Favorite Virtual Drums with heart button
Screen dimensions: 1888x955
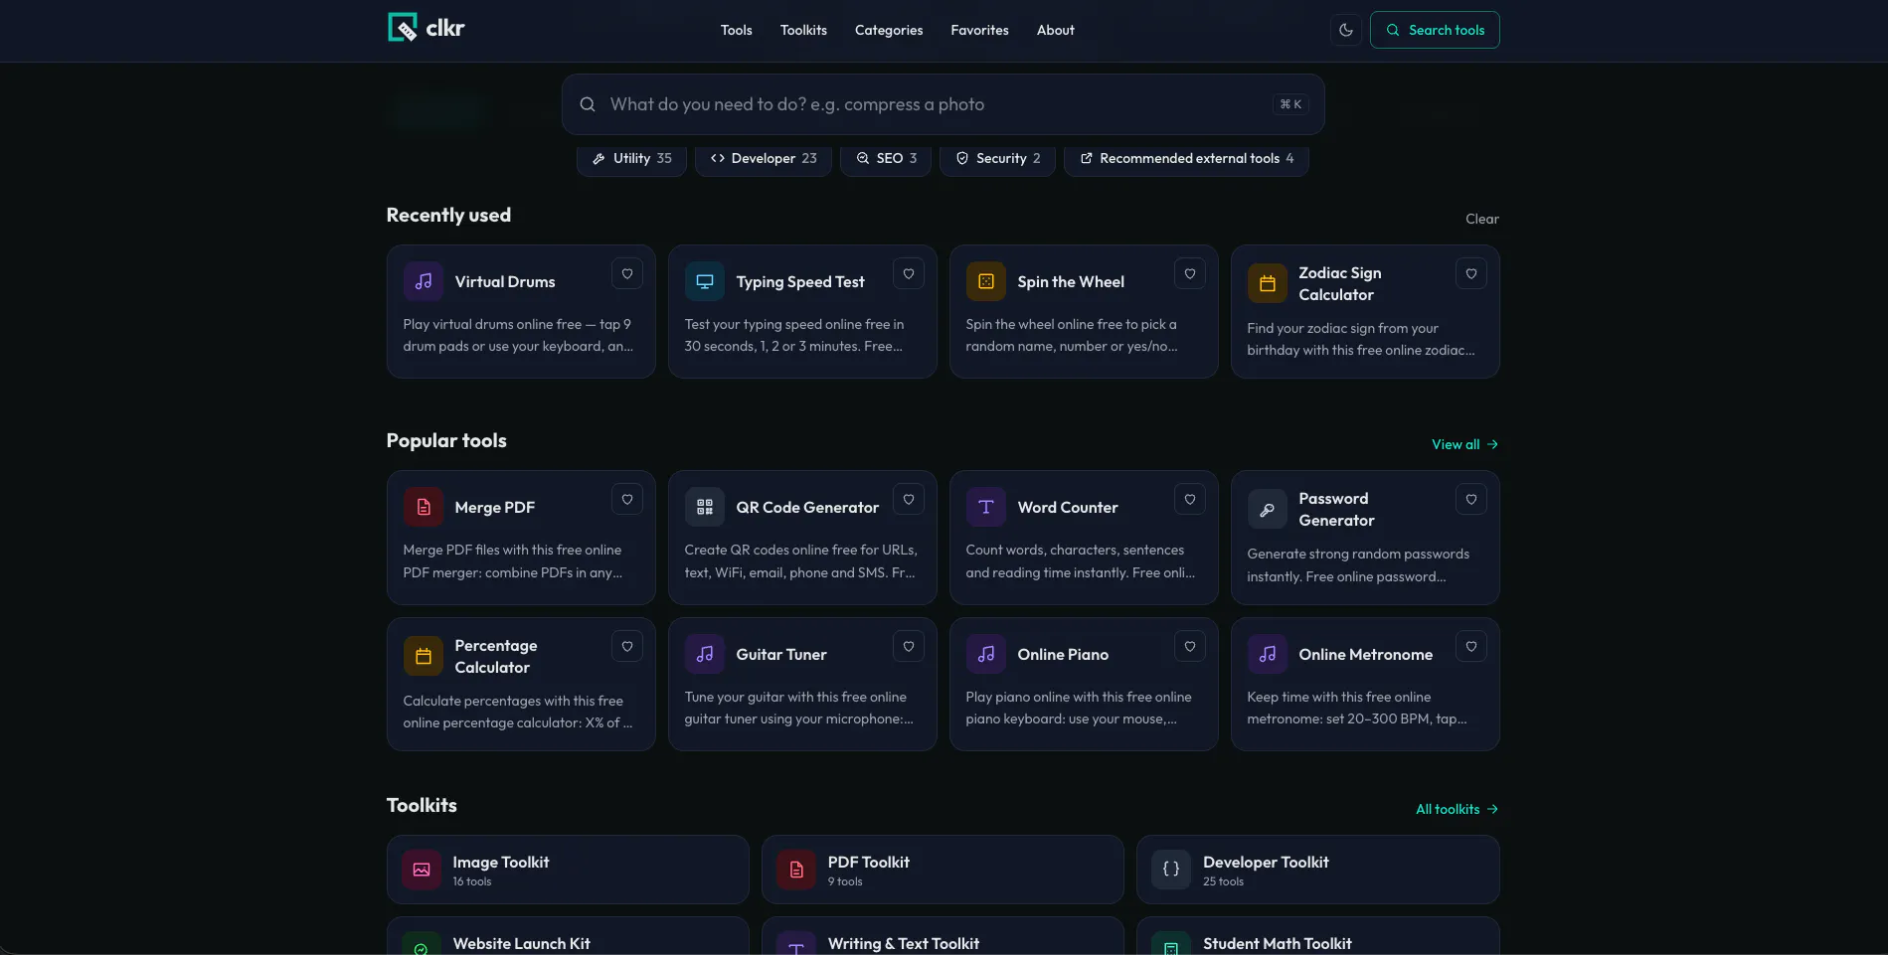627,273
